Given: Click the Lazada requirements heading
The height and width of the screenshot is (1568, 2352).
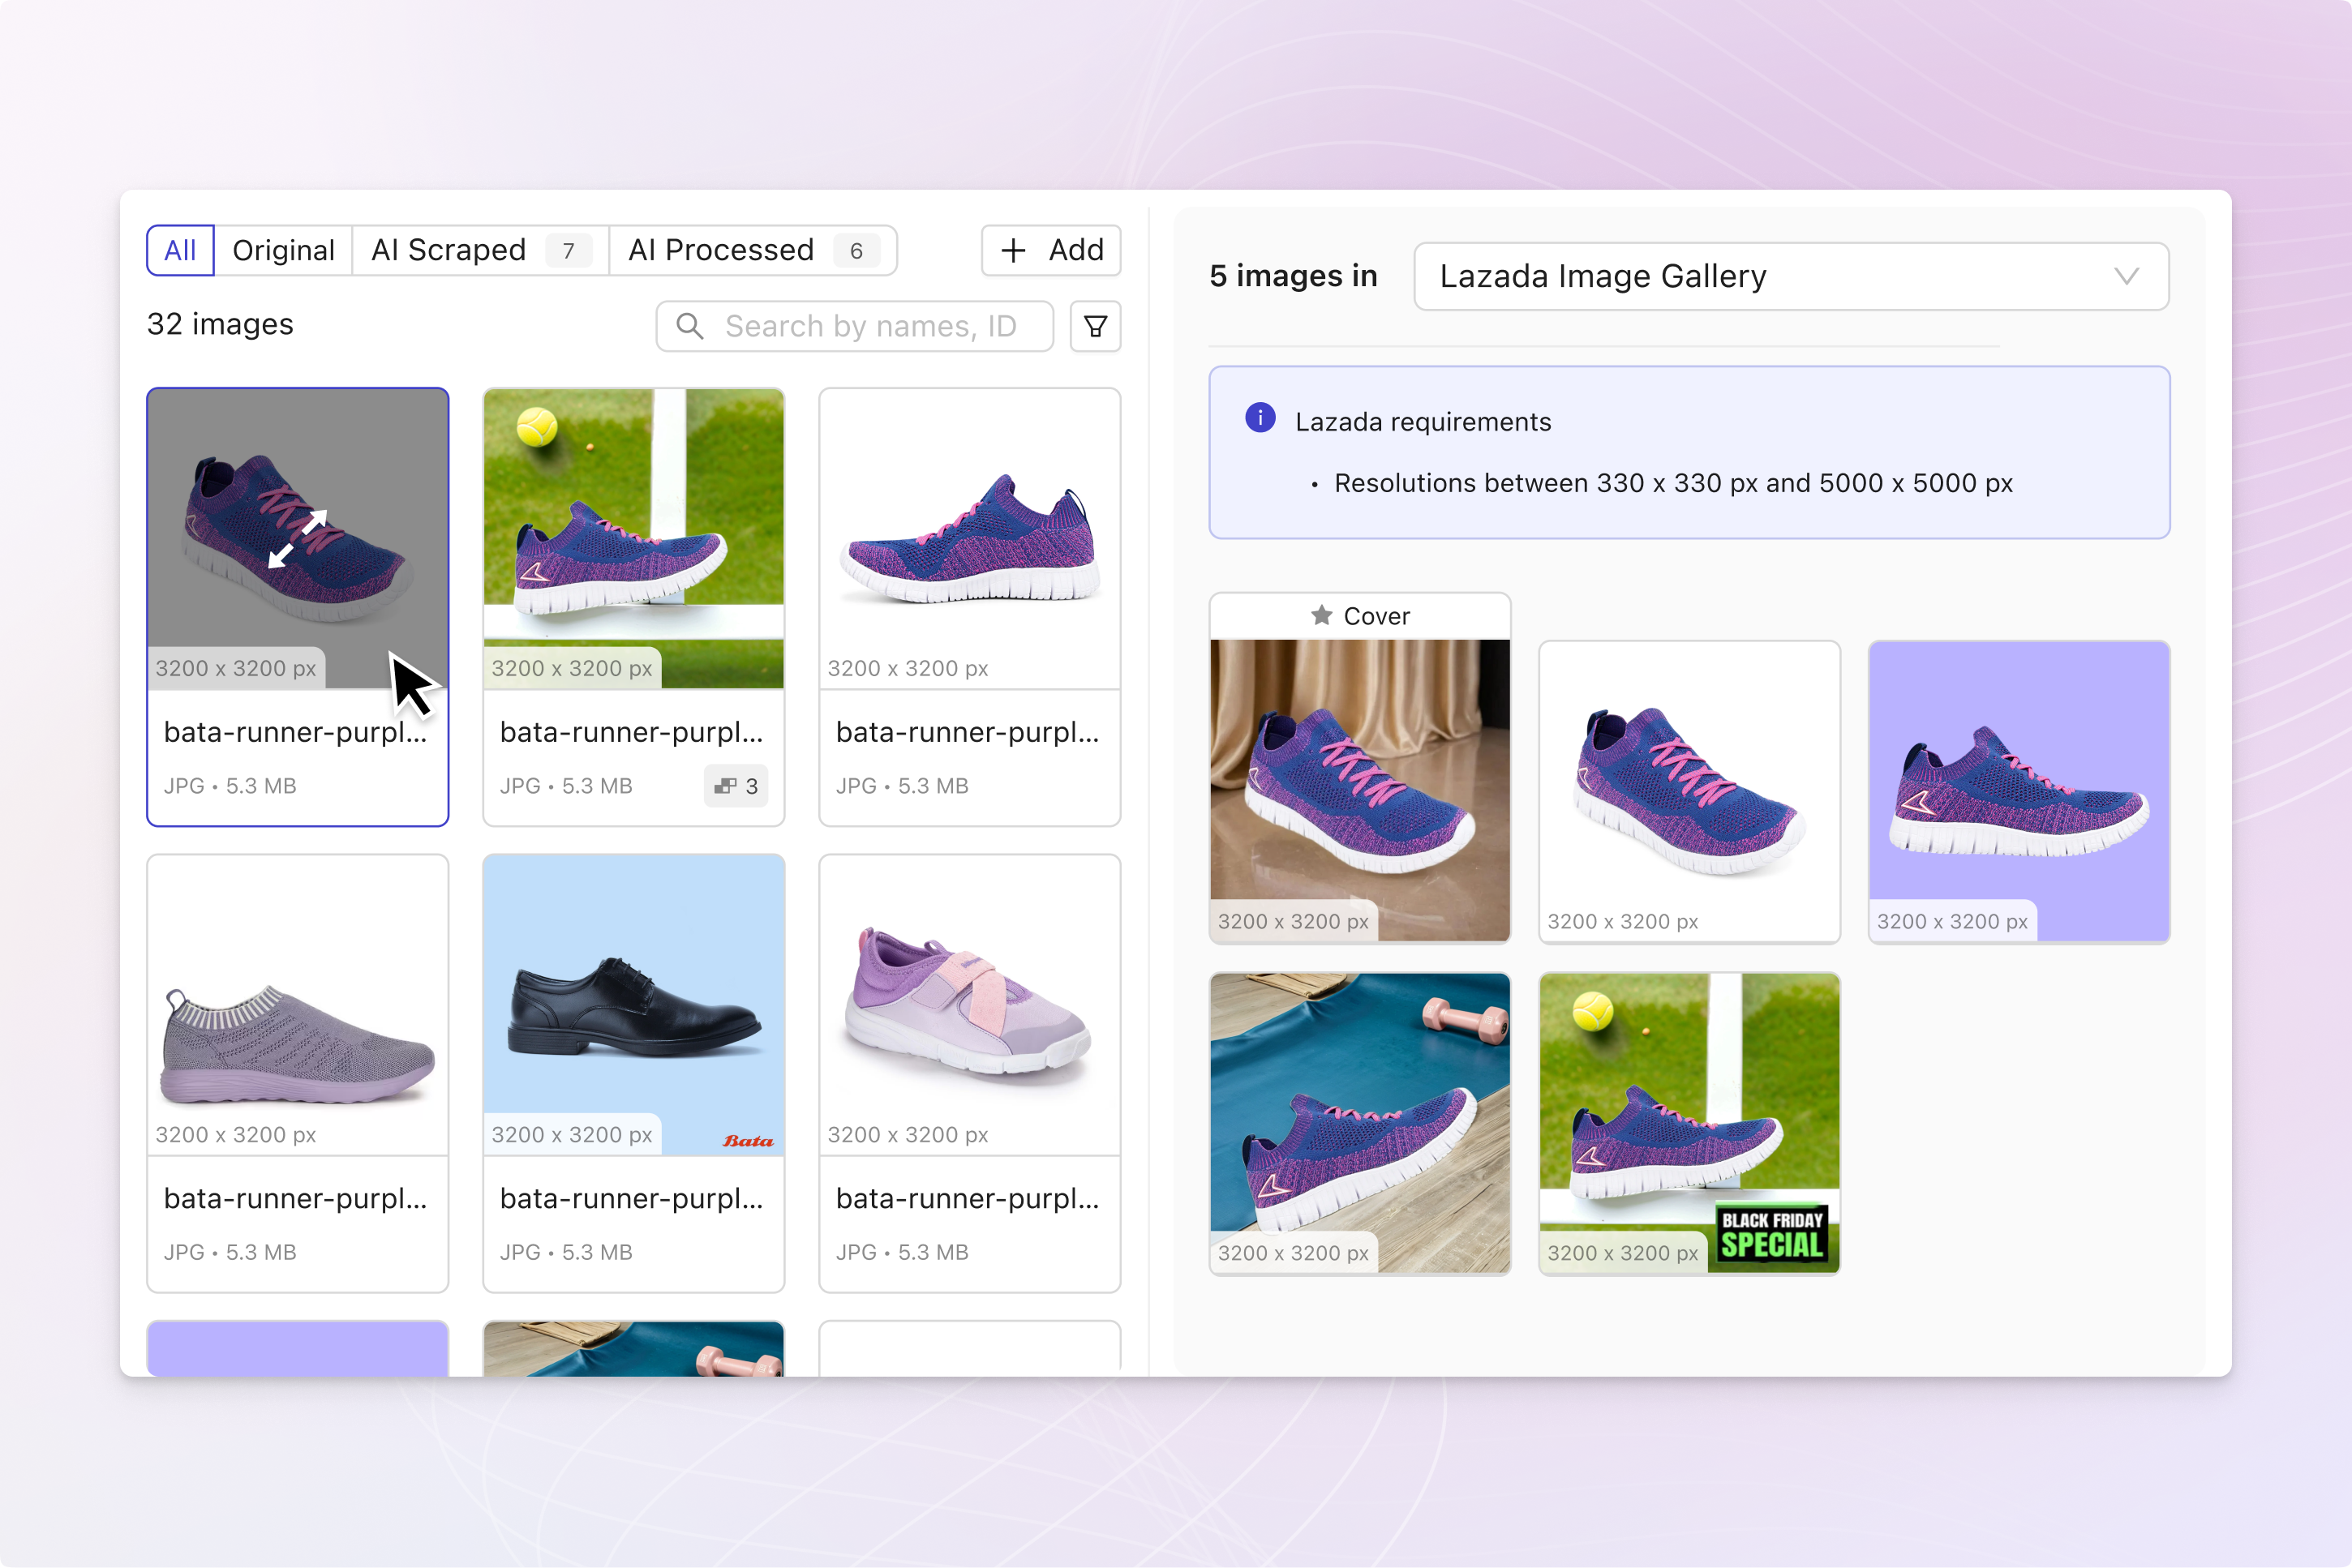Looking at the screenshot, I should [1423, 421].
